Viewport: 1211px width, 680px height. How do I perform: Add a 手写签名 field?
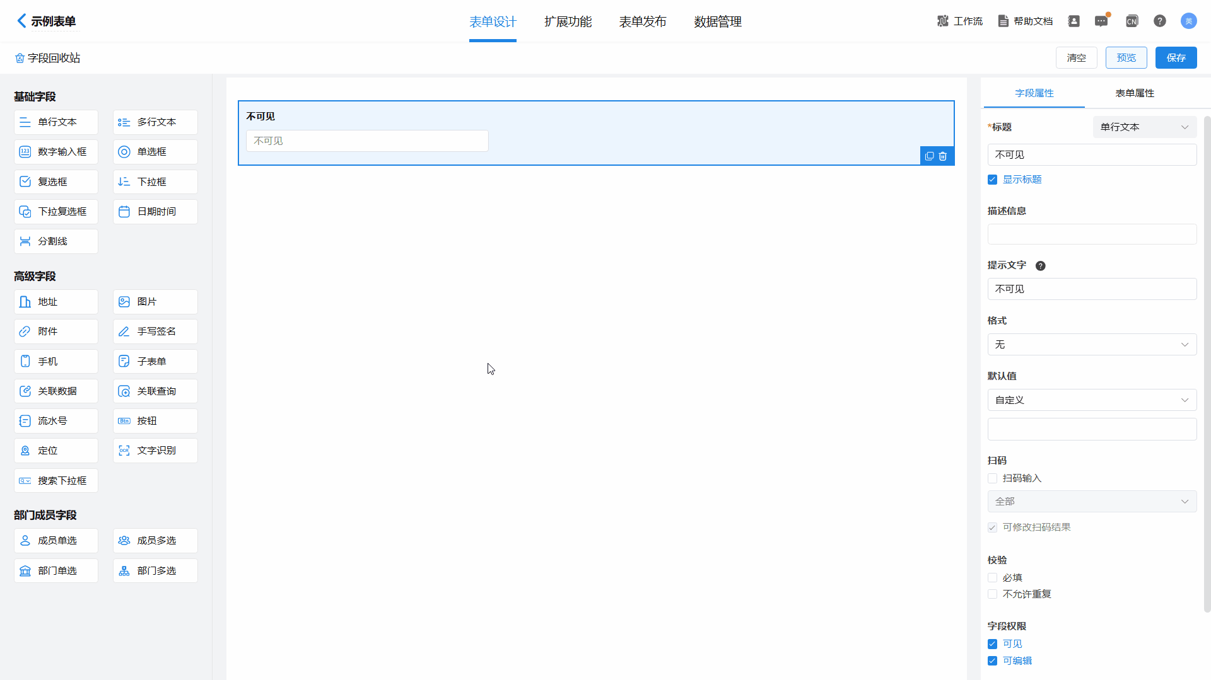(x=155, y=331)
